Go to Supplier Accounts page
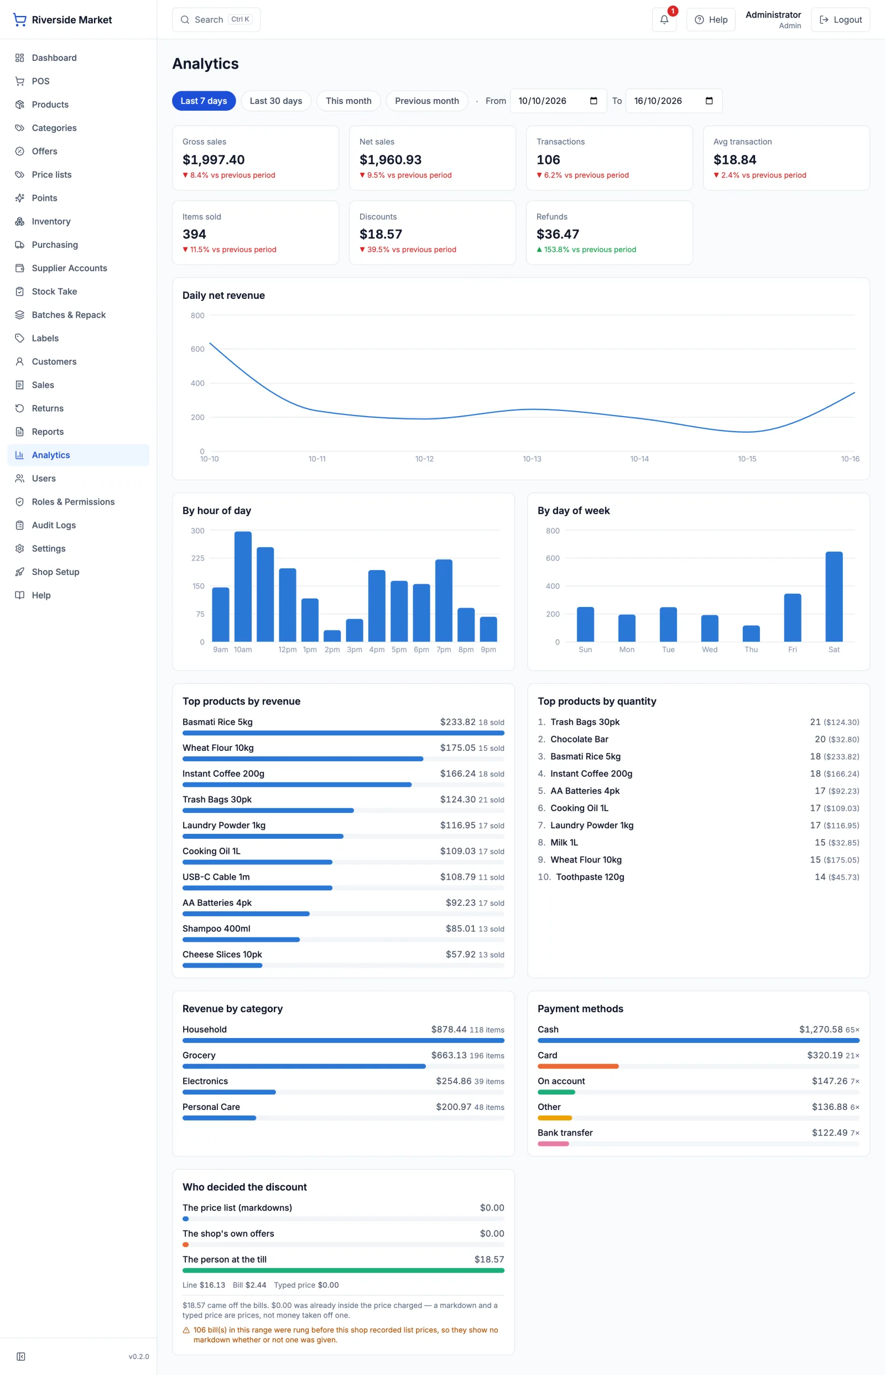 (78, 268)
